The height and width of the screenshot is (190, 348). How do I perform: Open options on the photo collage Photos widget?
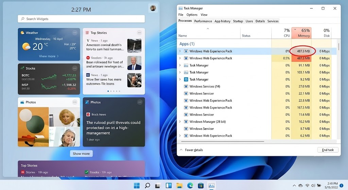point(75,102)
